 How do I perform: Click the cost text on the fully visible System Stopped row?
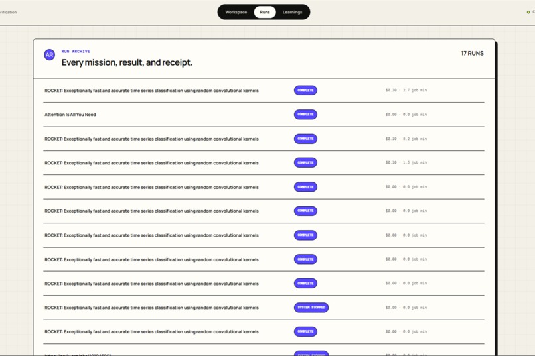click(x=406, y=308)
